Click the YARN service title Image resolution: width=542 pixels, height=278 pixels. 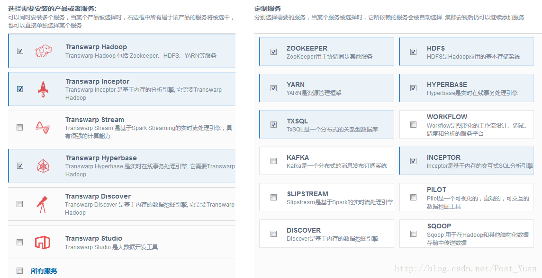296,85
